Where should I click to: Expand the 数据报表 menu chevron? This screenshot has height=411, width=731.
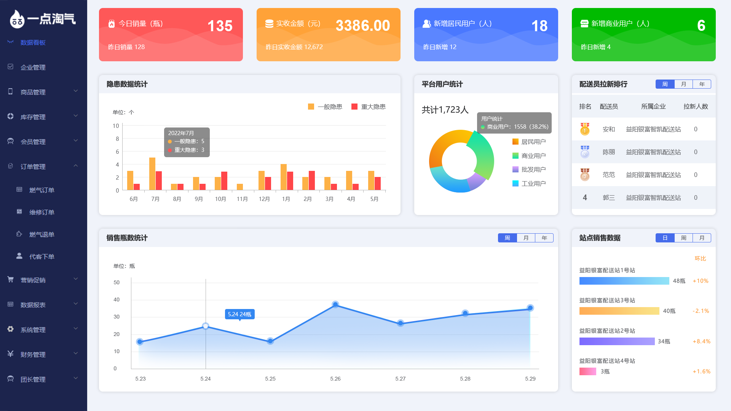76,304
